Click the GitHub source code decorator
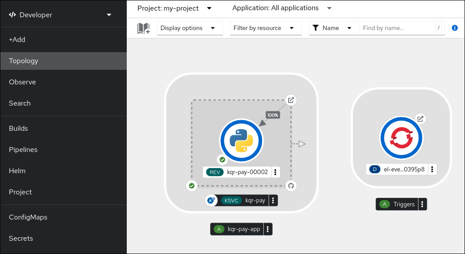 click(291, 186)
